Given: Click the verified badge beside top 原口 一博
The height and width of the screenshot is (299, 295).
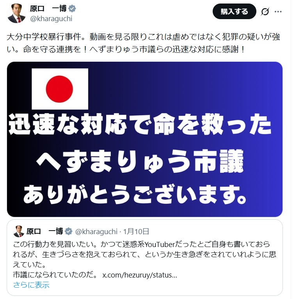Looking at the screenshot, I should pos(72,9).
